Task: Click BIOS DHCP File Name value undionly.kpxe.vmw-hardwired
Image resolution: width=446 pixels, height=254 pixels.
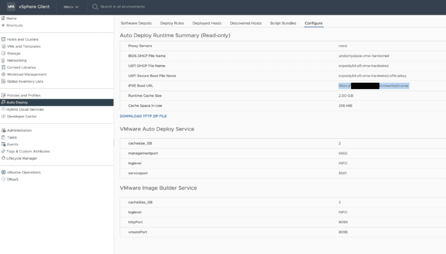Action: point(364,55)
